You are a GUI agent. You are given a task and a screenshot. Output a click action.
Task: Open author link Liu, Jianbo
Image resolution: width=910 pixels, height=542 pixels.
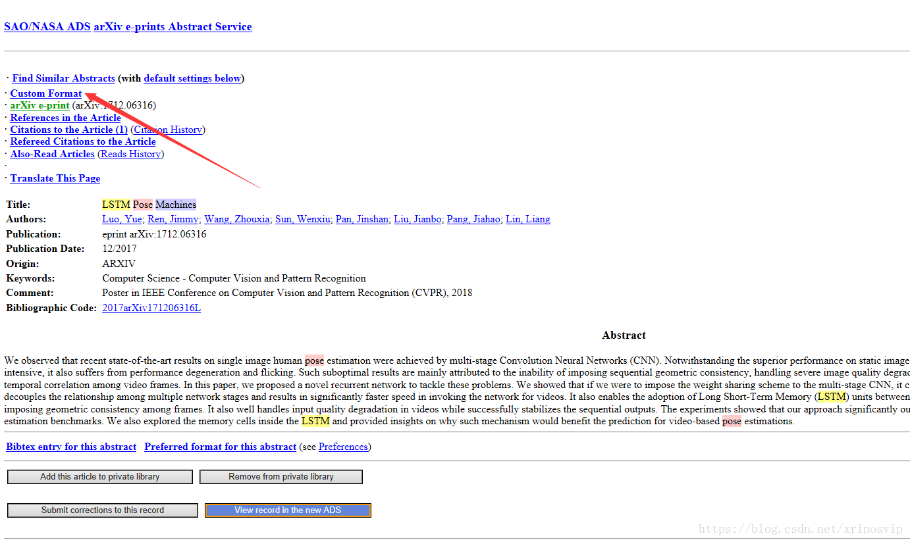[417, 219]
